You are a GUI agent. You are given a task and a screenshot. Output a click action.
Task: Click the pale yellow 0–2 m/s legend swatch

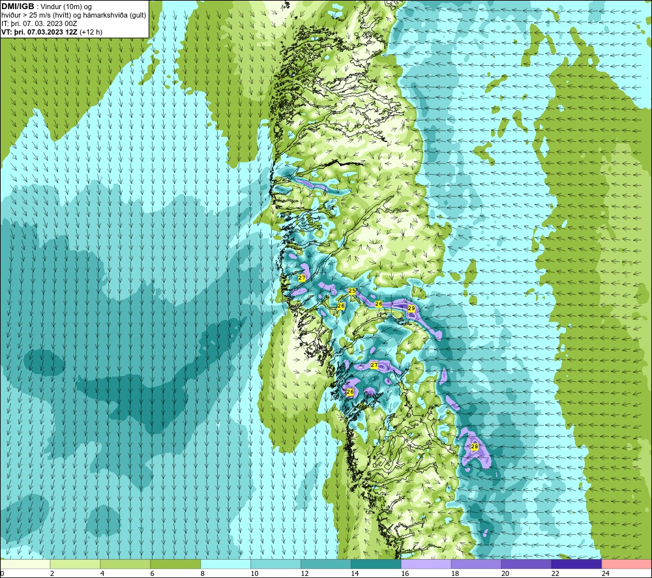coord(25,564)
